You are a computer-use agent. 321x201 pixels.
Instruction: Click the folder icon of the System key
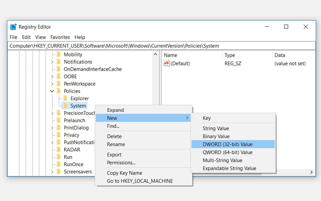click(66, 106)
